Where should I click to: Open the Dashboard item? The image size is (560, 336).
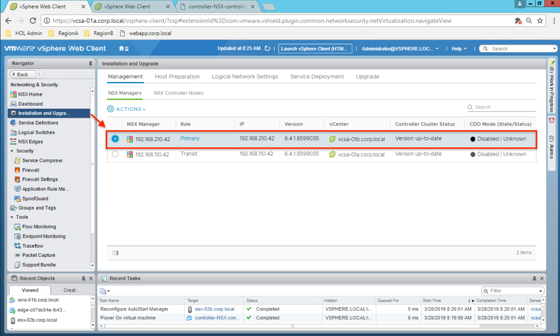tap(30, 104)
